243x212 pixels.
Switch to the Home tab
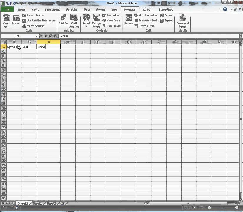pyautogui.click(x=21, y=9)
